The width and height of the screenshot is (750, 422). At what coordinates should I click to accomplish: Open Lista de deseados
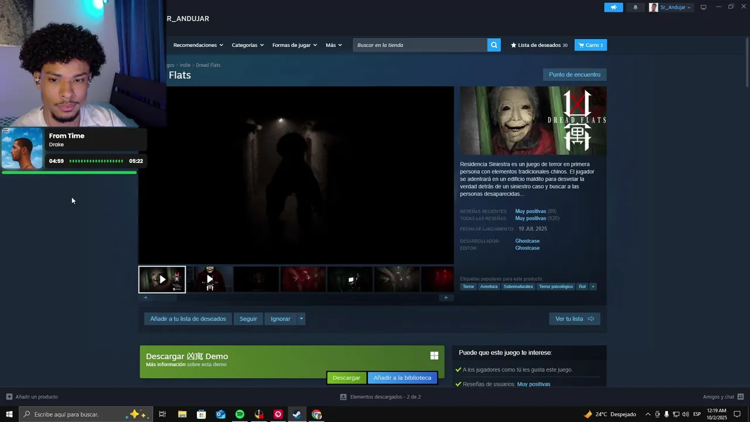click(x=539, y=45)
